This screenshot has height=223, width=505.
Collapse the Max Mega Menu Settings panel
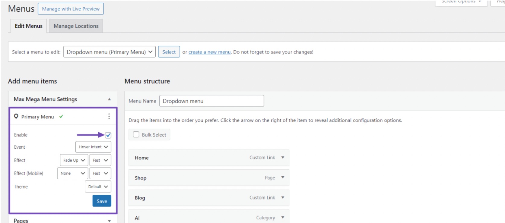point(109,99)
